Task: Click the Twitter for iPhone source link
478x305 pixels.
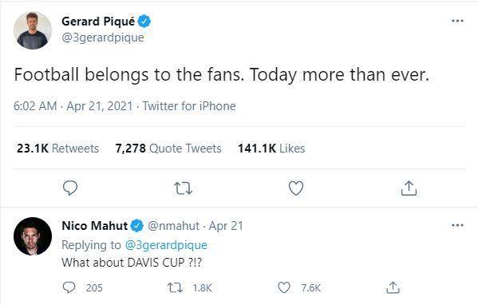Action: pyautogui.click(x=189, y=106)
